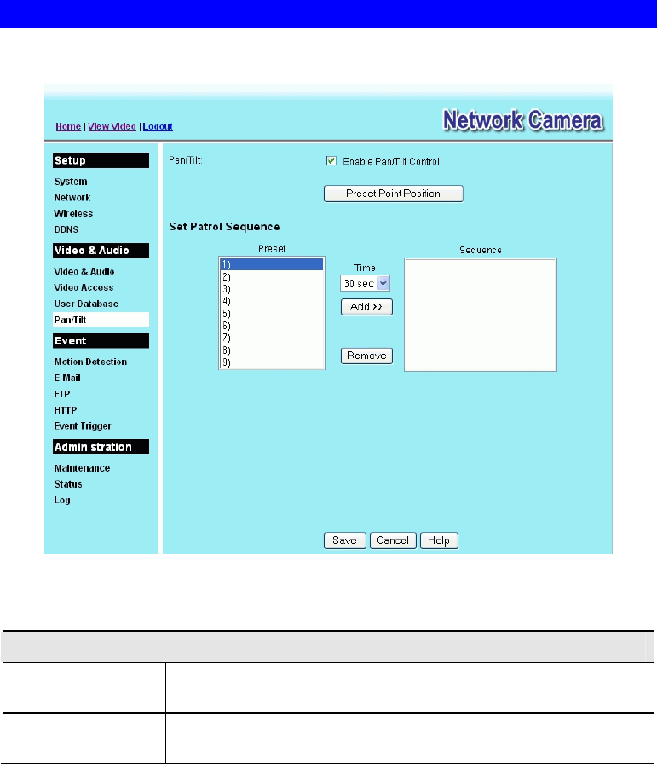Select preset 9) in Preset list
657x764 pixels.
coord(272,362)
